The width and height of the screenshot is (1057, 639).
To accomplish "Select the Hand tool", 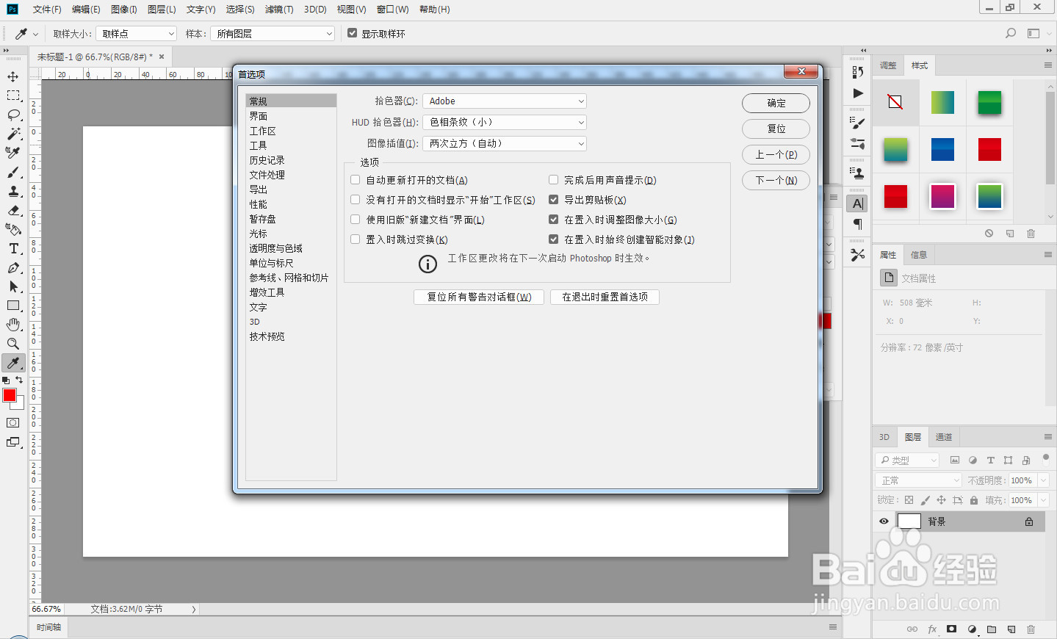I will click(13, 325).
